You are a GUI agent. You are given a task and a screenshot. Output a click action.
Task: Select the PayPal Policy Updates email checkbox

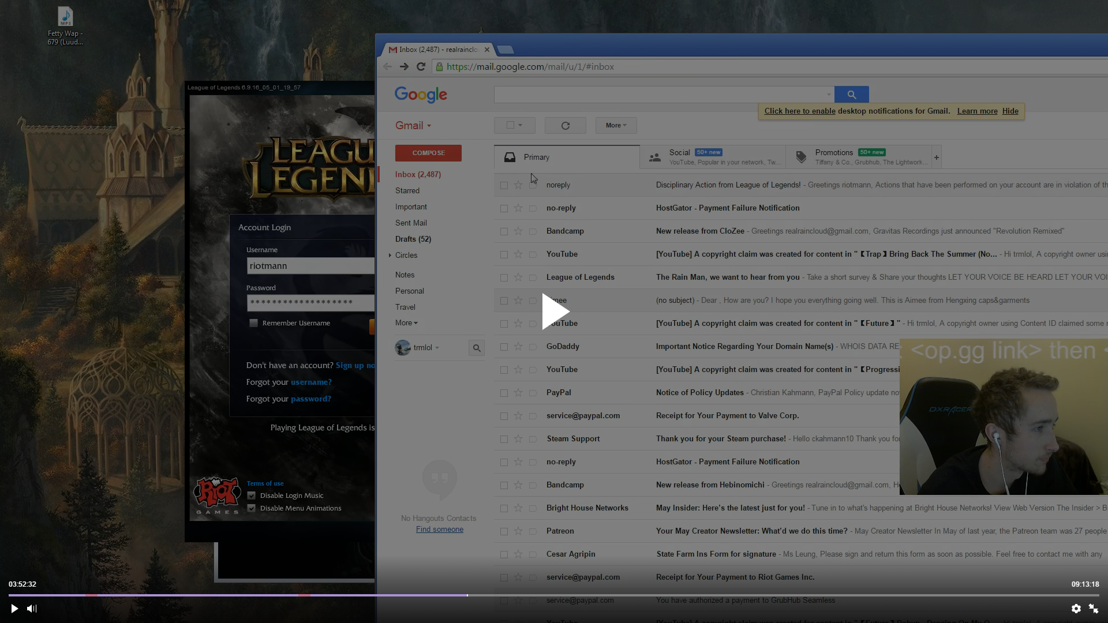[504, 393]
